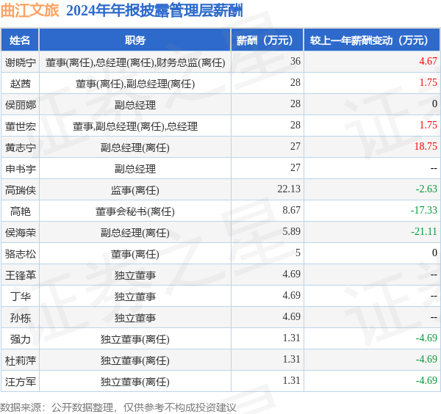Click the 2024年年报披露管理层薪酬 heading
The height and width of the screenshot is (414, 441).
pyautogui.click(x=154, y=11)
